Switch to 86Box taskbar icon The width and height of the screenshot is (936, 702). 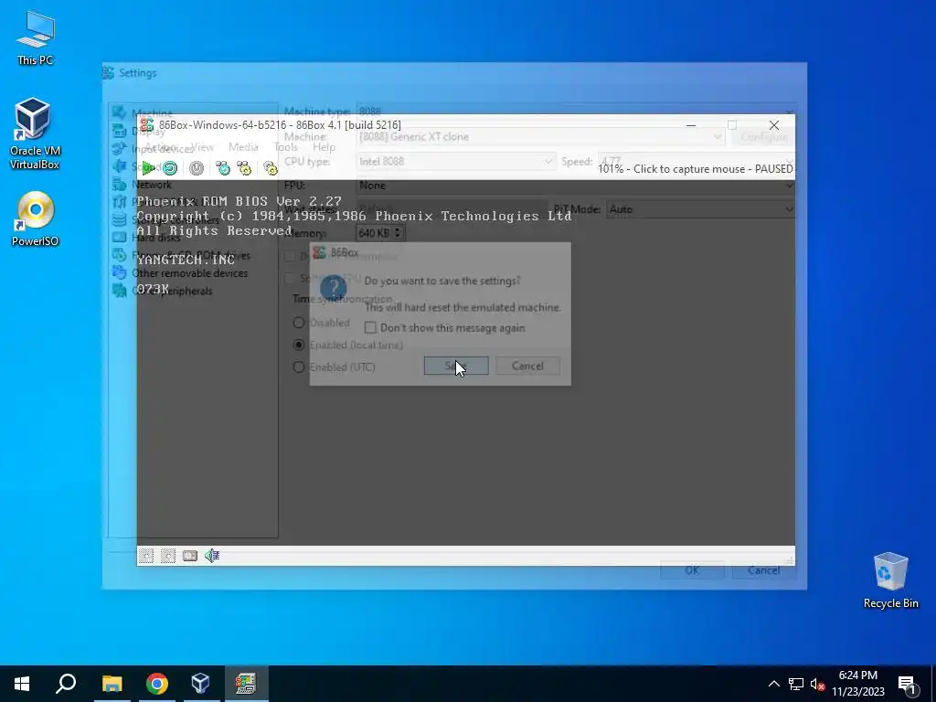point(245,684)
